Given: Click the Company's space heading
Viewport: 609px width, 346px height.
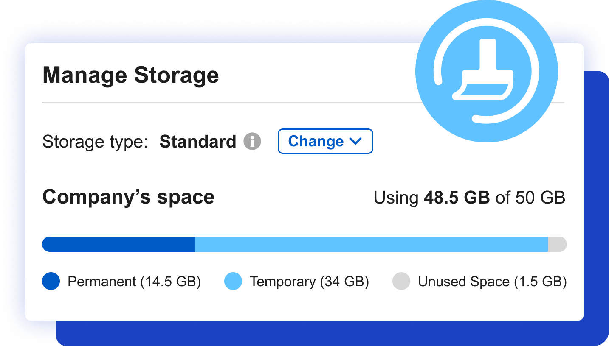Looking at the screenshot, I should (128, 197).
